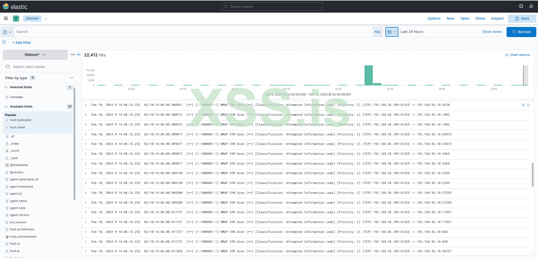This screenshot has width=538, height=259.
Task: Open the Options menu
Action: 434,19
